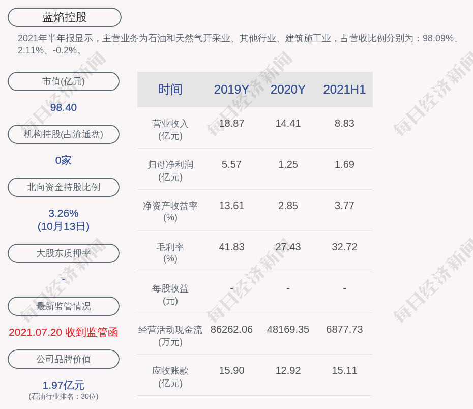This screenshot has height=409, width=473.
Task: Click the 营业收入 row label
Action: pos(170,129)
